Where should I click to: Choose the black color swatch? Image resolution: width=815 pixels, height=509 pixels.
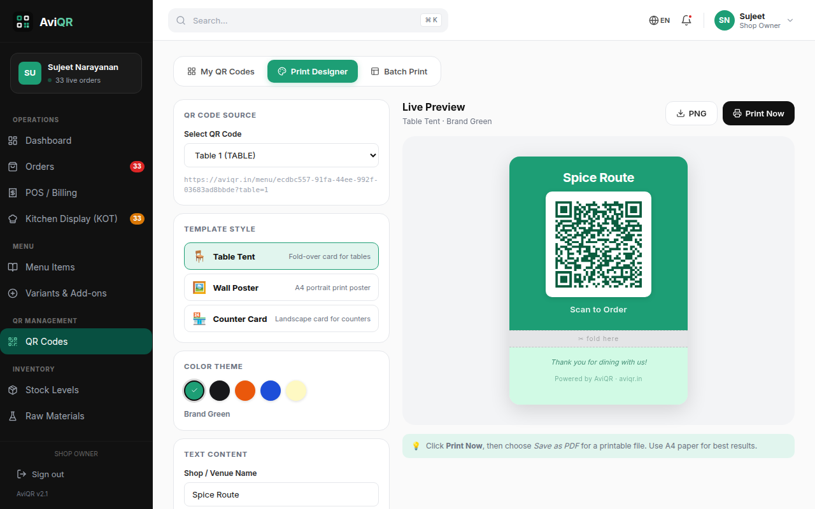coord(220,391)
